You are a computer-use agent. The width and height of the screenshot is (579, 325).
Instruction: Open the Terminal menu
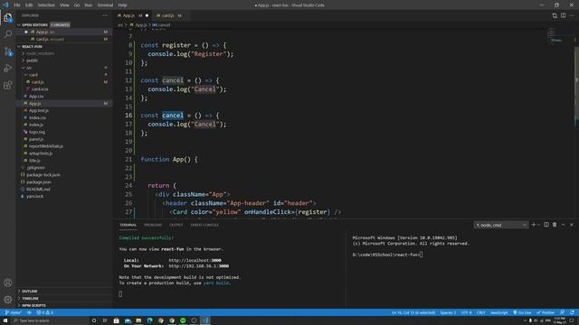click(105, 5)
